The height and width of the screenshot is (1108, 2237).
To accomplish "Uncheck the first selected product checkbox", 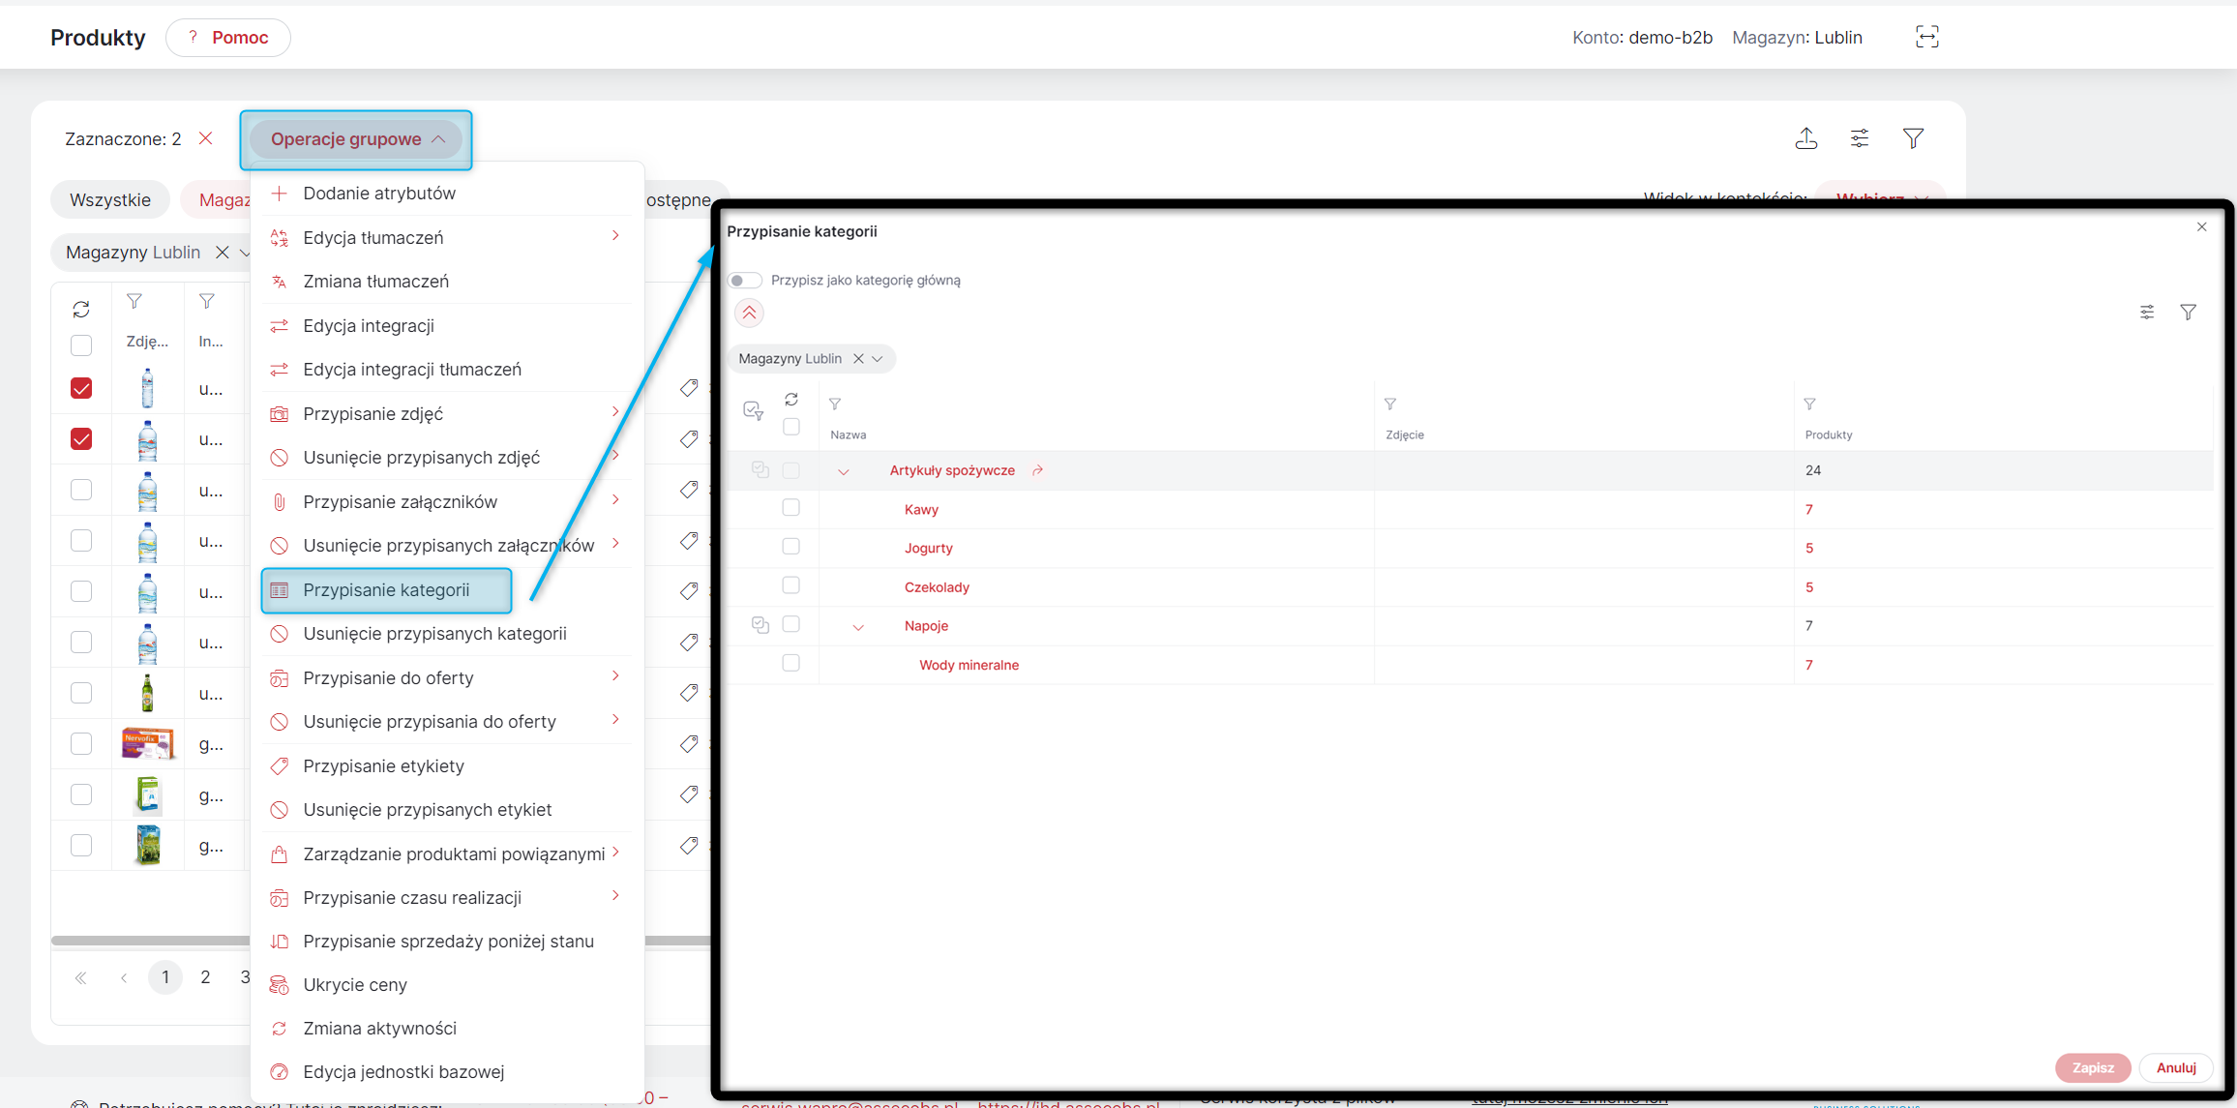I will point(81,388).
